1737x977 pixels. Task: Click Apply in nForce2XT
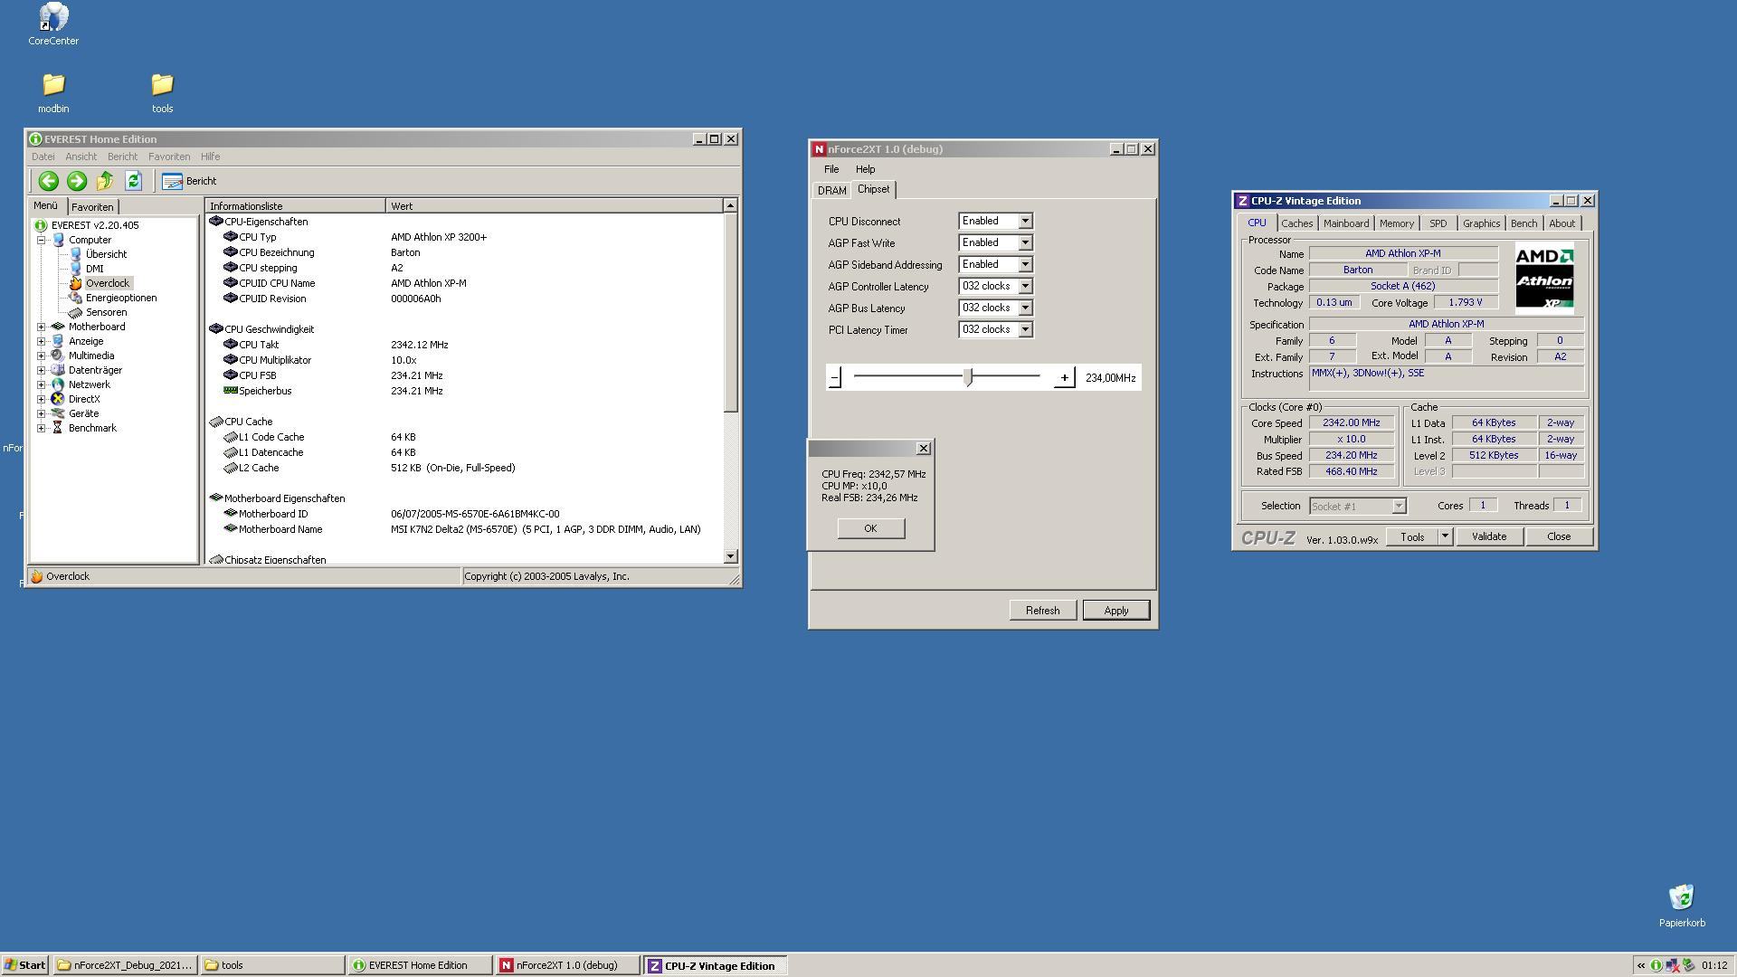click(1116, 611)
